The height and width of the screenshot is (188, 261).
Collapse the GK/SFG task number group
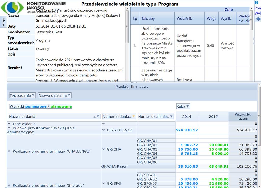103,183
